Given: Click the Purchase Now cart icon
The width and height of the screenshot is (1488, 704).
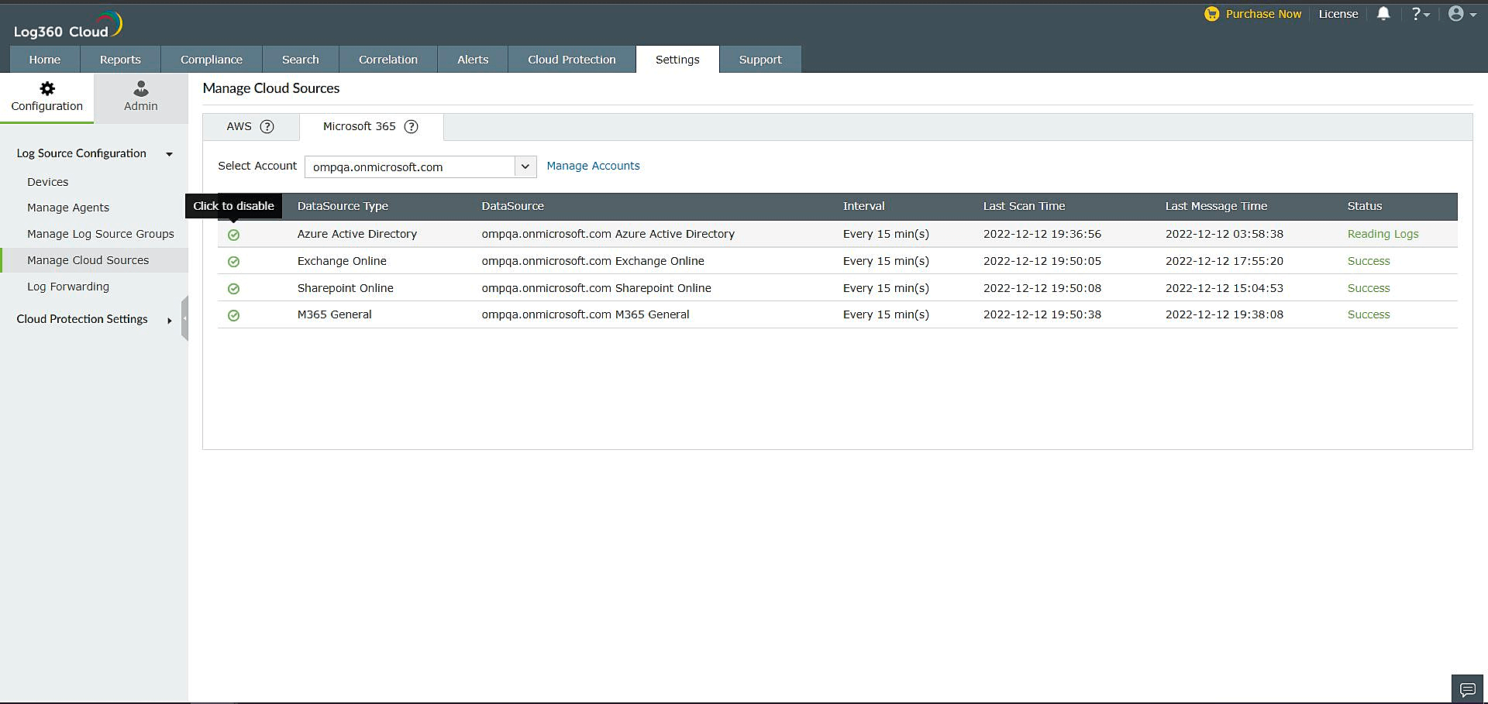Looking at the screenshot, I should point(1211,14).
